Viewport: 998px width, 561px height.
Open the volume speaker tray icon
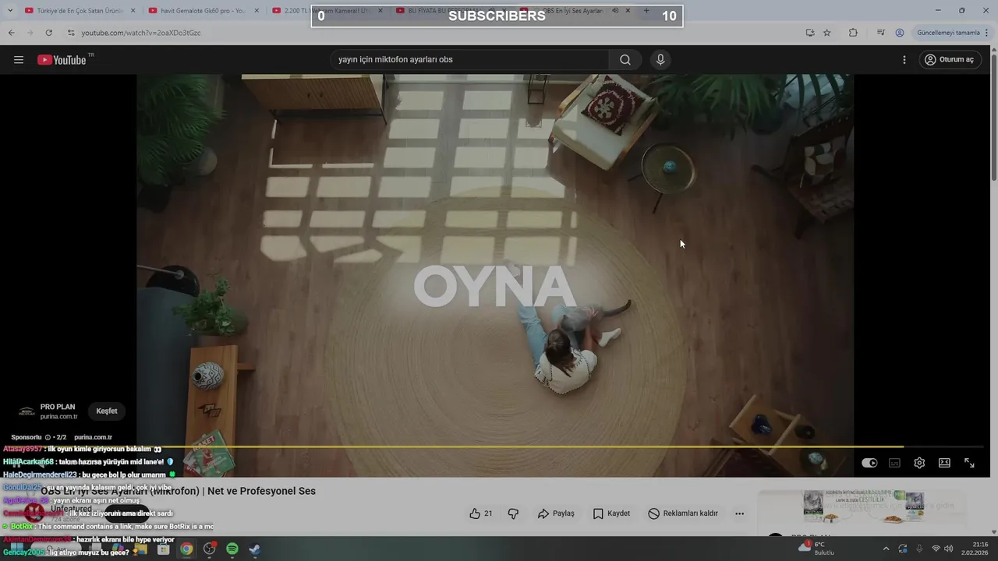[x=949, y=549]
